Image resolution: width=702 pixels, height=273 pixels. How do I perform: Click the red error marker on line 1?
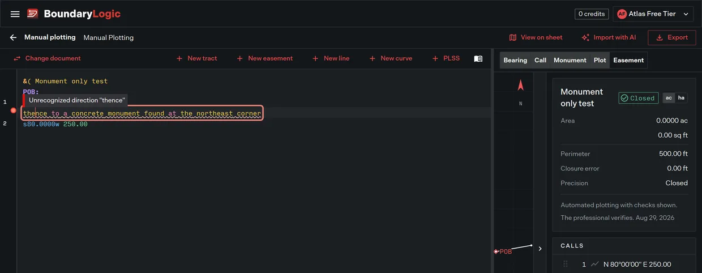pos(14,110)
